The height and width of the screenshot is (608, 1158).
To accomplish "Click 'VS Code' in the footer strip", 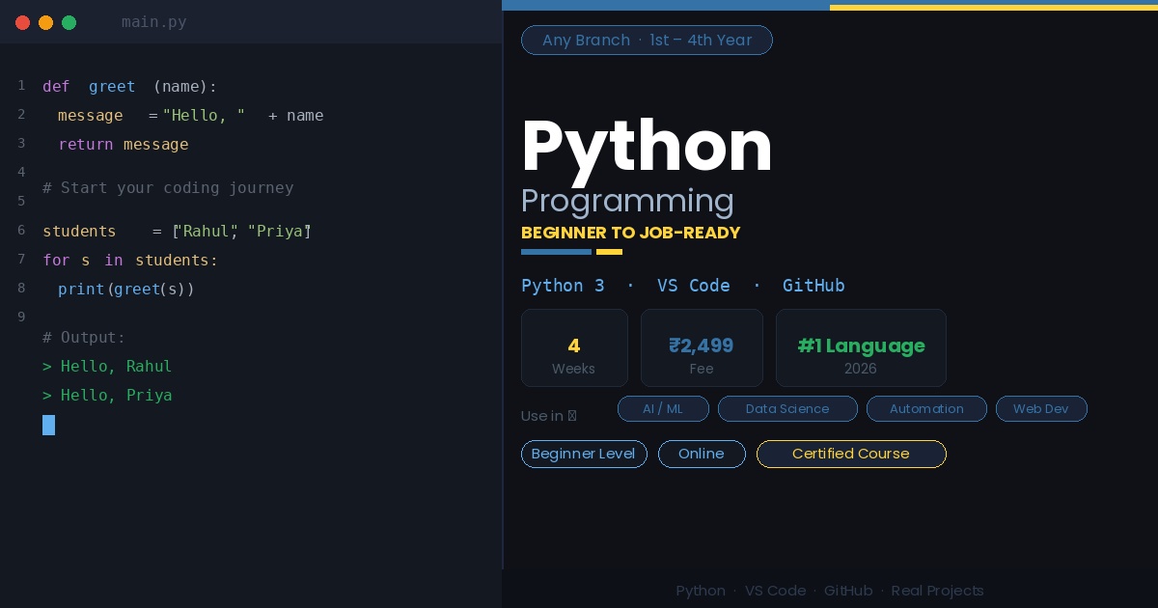I will [x=775, y=591].
